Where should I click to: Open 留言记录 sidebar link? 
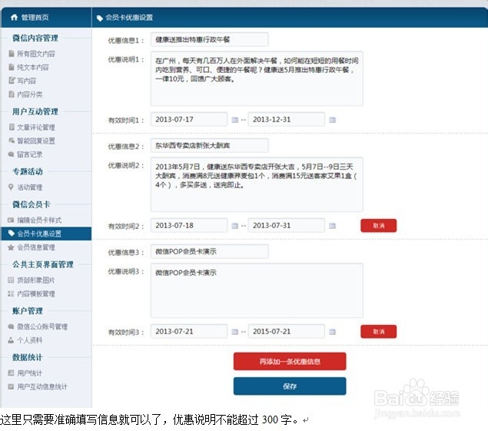29,154
